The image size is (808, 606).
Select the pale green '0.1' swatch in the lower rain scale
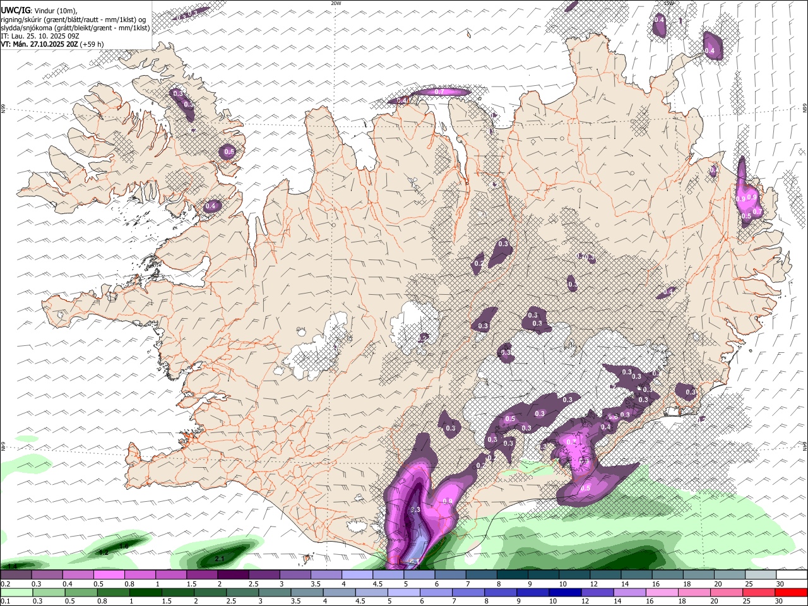(x=16, y=593)
